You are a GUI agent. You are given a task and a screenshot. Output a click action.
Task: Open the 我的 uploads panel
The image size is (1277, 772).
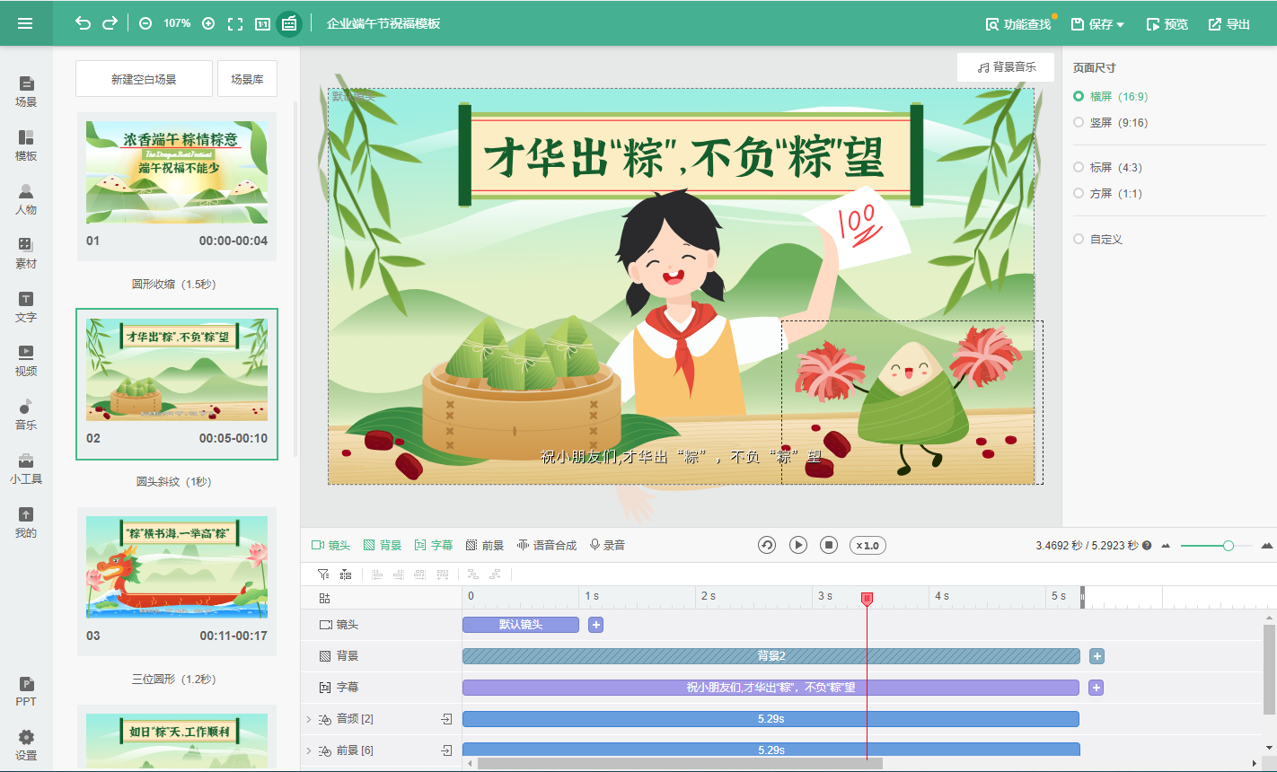pyautogui.click(x=26, y=522)
